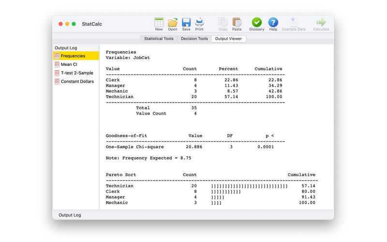Click the table icon beside Mean CI
Viewport: 387px width, 242px height.
click(57, 64)
